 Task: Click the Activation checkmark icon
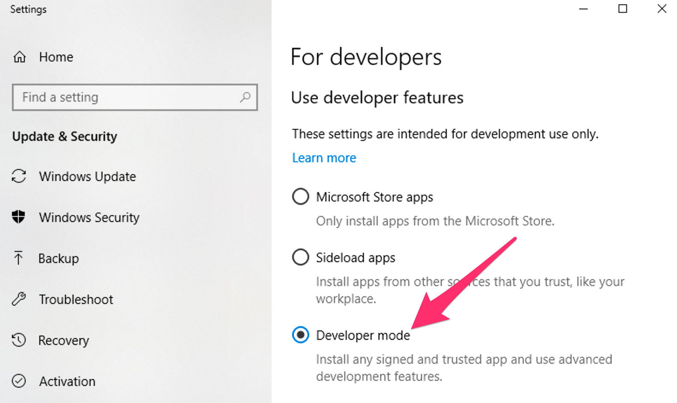(19, 381)
